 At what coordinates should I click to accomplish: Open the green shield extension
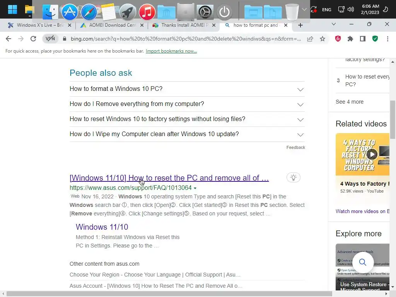(x=375, y=39)
